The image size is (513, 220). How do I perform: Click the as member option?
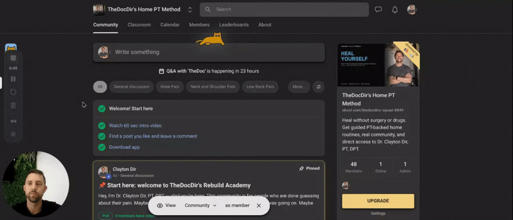point(237,205)
